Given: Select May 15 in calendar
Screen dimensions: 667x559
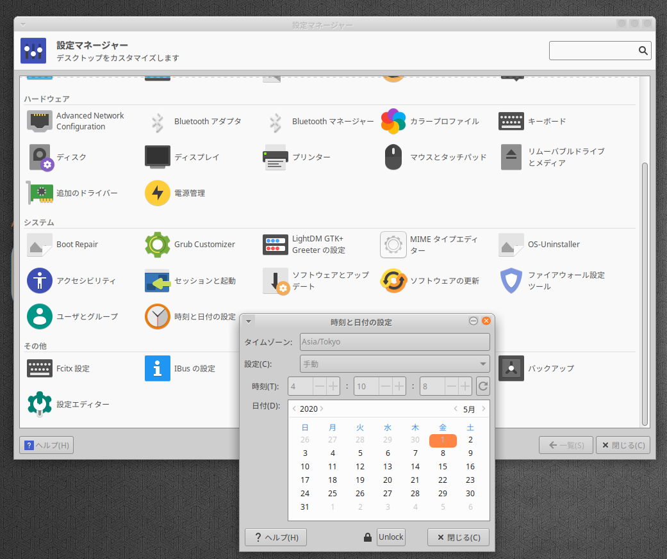Looking at the screenshot, I should pyautogui.click(x=442, y=466).
